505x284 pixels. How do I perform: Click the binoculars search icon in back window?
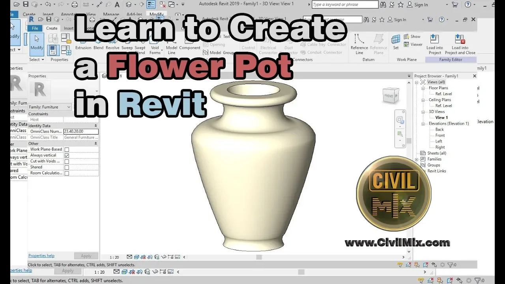(x=383, y=5)
